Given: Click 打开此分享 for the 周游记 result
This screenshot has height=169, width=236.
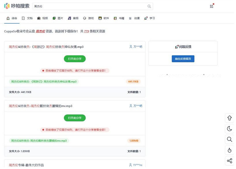Looking at the screenshot, I should (75, 59).
